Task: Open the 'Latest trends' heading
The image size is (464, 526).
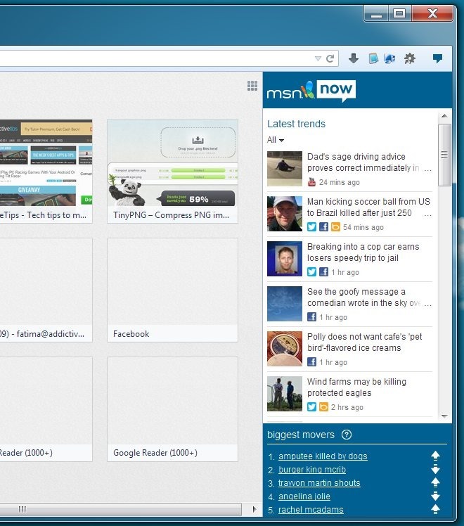Action: coord(296,124)
